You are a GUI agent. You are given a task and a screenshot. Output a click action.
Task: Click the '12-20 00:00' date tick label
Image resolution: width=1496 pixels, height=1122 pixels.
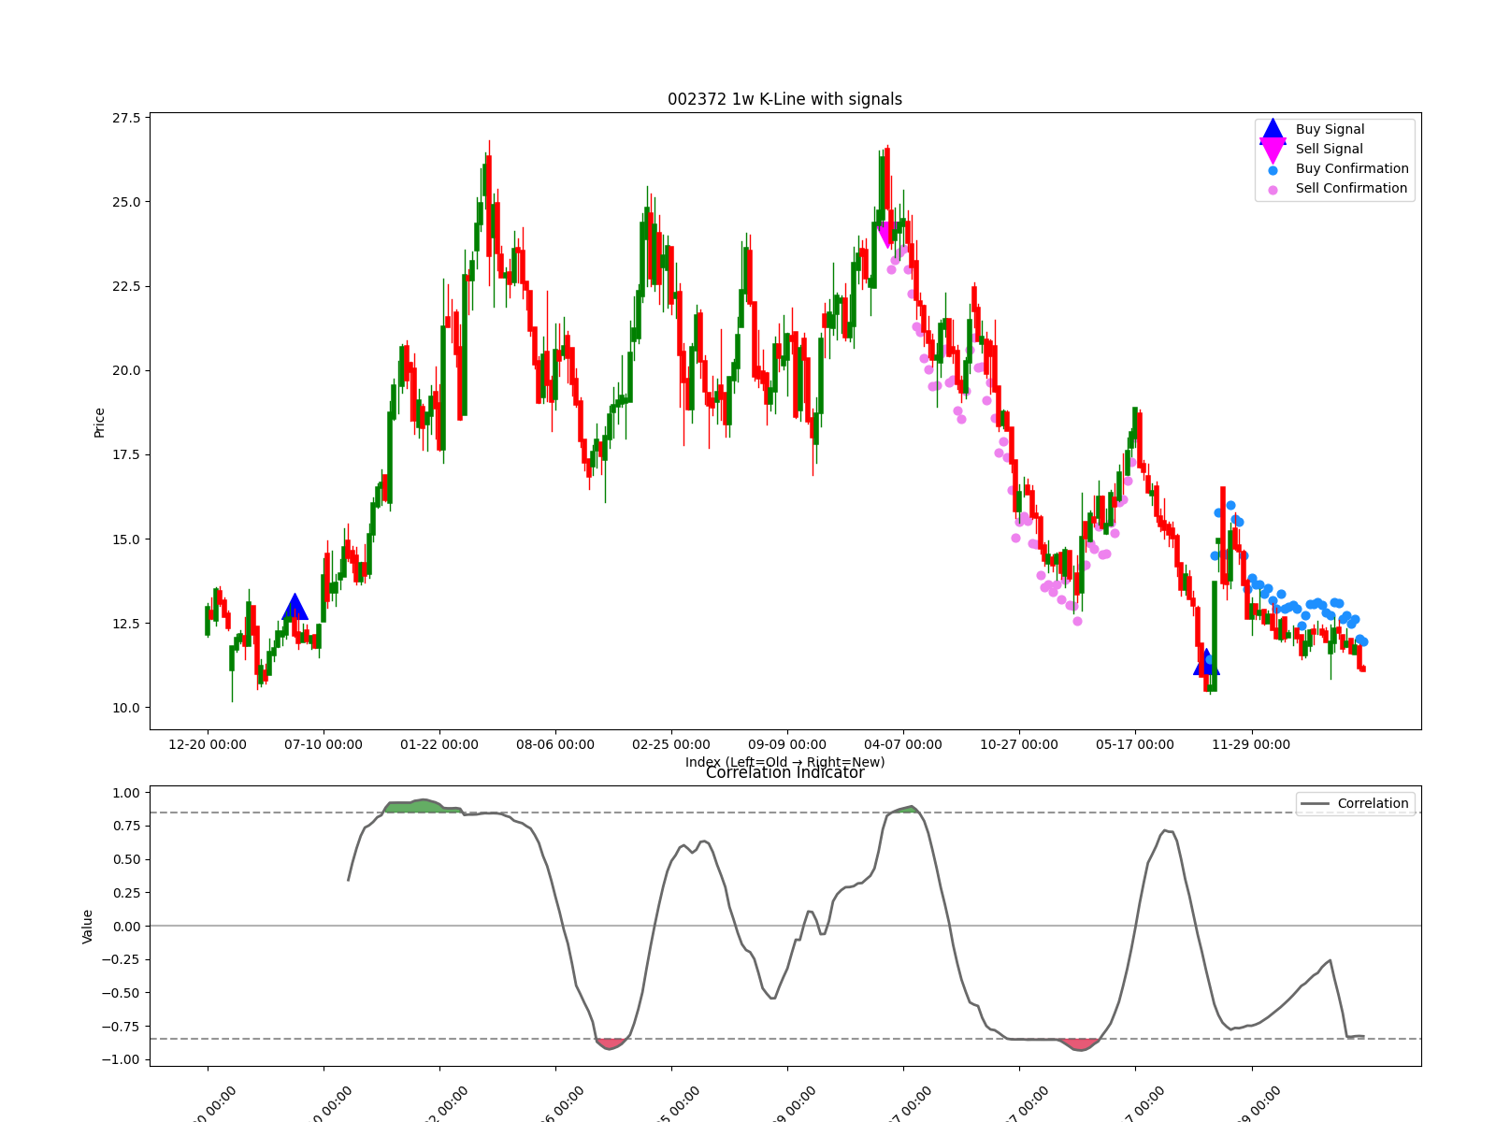point(208,744)
